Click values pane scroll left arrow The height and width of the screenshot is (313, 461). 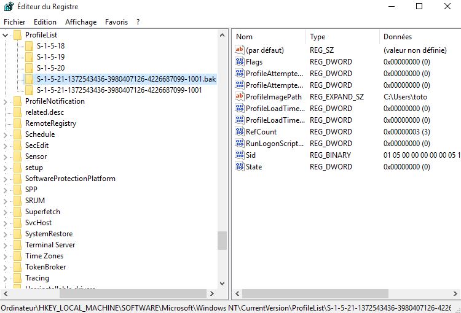[x=237, y=293]
